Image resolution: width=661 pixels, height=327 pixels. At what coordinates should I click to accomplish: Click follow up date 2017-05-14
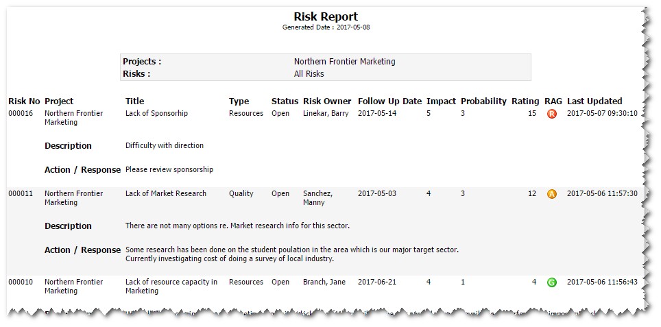[377, 113]
